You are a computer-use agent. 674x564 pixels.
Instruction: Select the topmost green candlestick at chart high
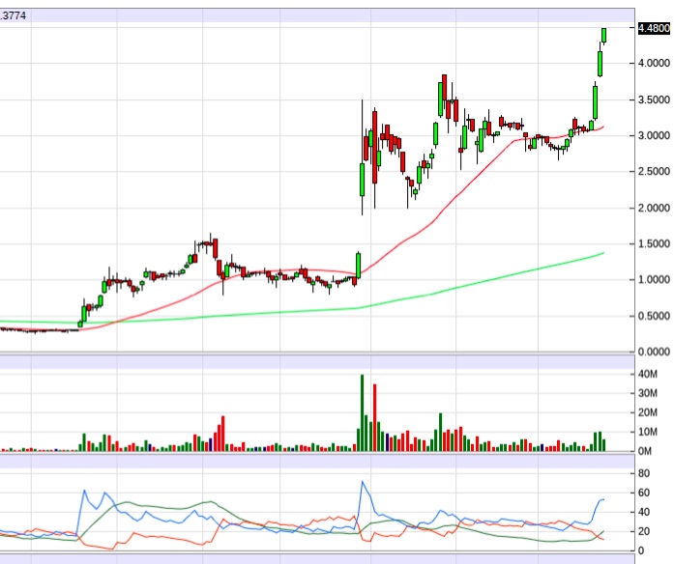[604, 35]
